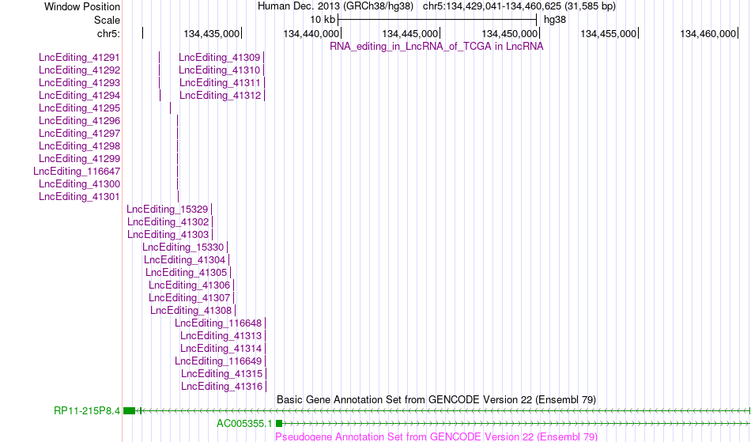Click the LncEditing_41297 label

coord(80,133)
